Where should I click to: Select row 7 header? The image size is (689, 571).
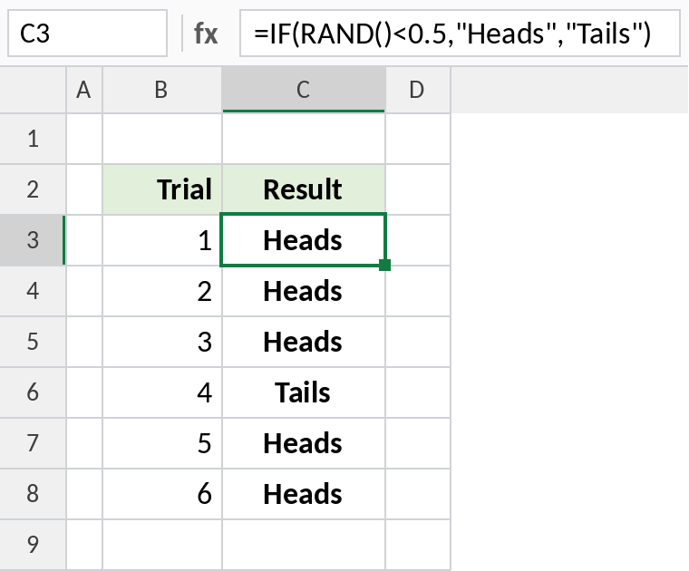pos(33,443)
